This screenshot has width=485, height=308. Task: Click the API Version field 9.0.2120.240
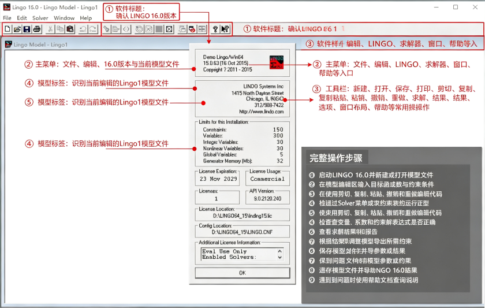[x=267, y=199]
